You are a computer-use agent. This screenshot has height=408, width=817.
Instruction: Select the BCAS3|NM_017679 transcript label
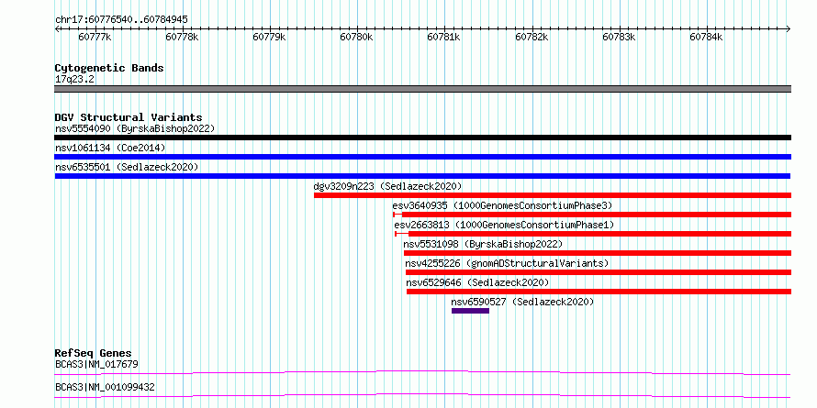point(96,364)
